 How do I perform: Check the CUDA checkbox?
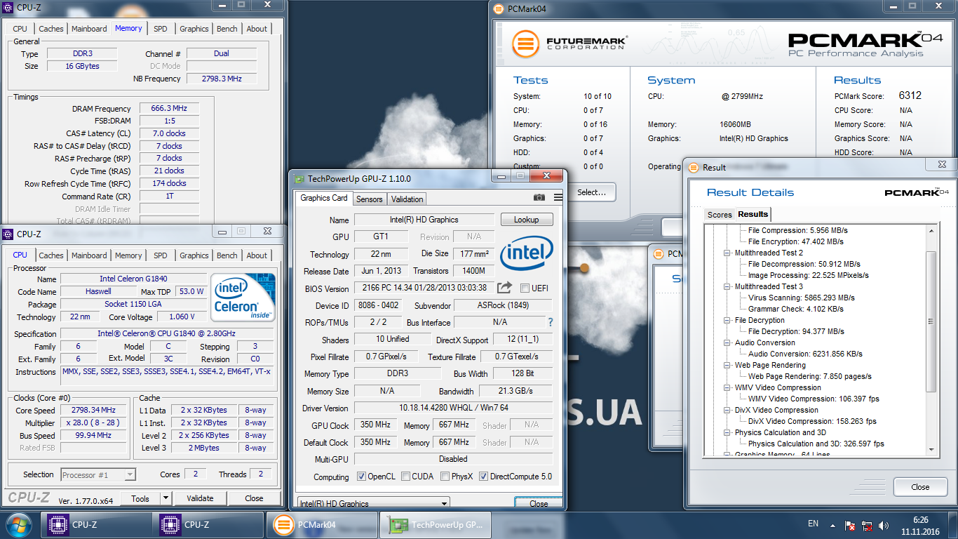pyautogui.click(x=406, y=477)
